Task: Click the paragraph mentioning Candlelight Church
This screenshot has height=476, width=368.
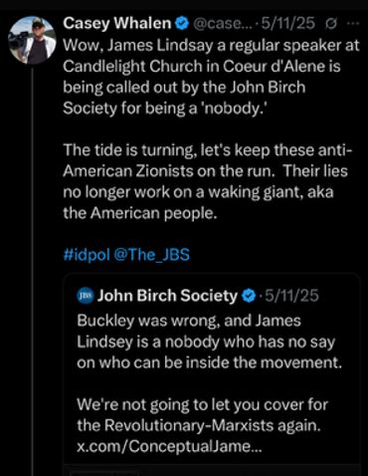Action: 211,77
